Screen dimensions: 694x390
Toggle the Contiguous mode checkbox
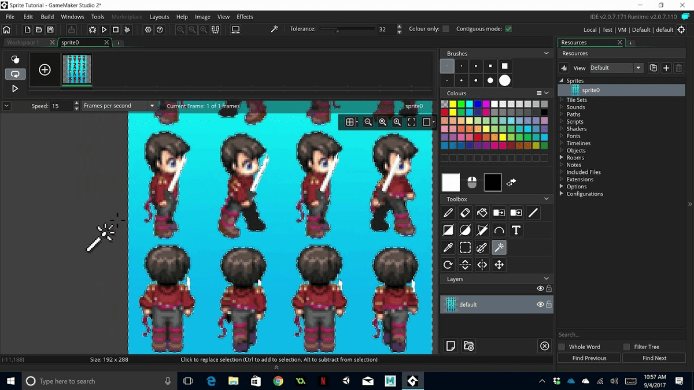pyautogui.click(x=508, y=29)
